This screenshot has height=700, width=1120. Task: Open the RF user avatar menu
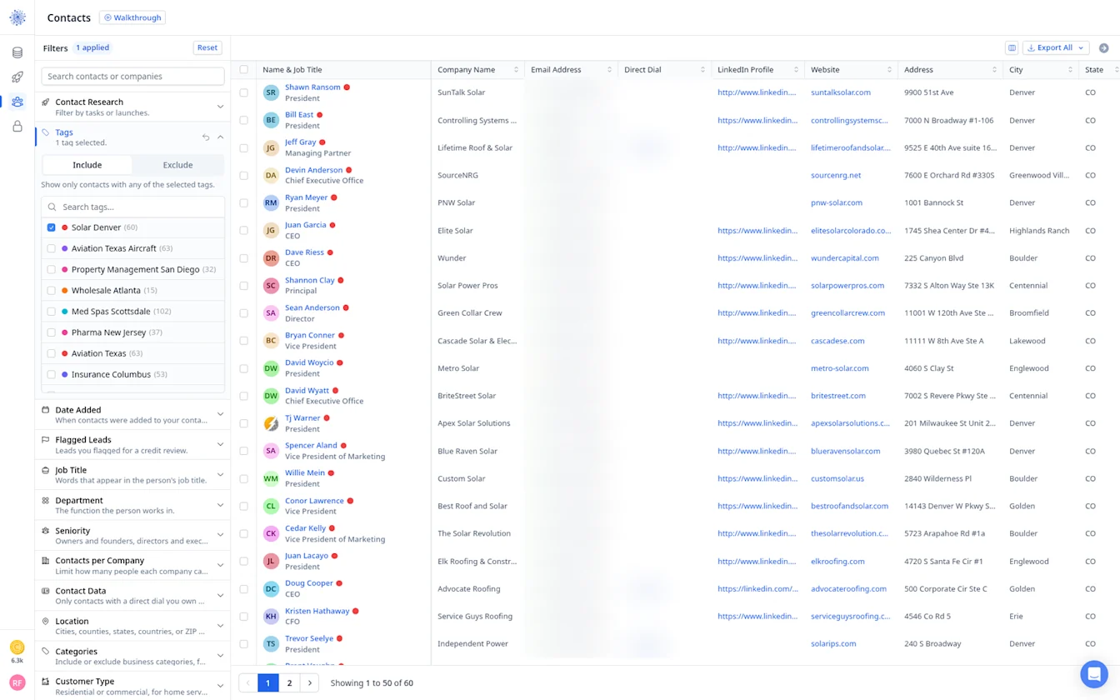17,682
